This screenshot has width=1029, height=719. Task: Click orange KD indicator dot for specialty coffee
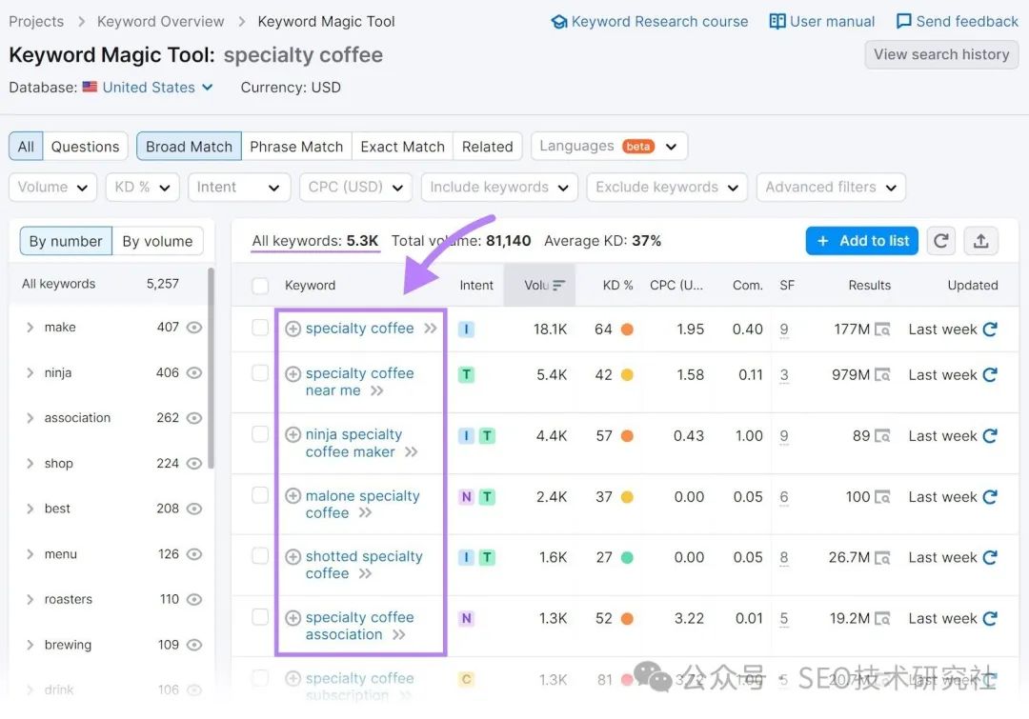tap(627, 330)
